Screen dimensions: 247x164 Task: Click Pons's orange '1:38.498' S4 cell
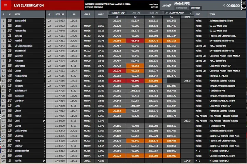[172, 141]
